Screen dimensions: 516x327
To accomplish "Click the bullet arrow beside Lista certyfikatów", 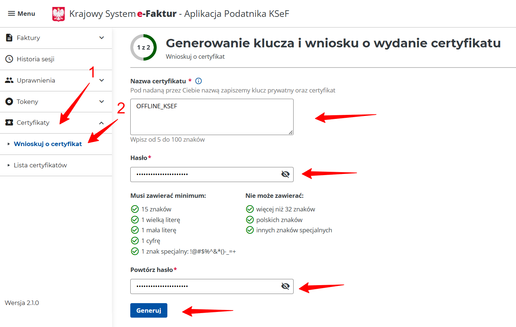I will [x=9, y=165].
